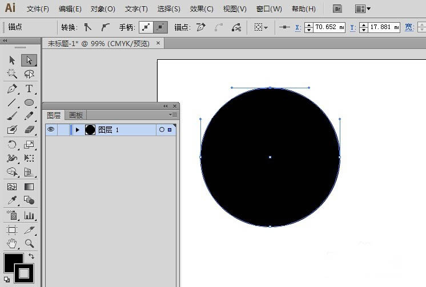This screenshot has height=287, width=426.
Task: Switch to the 画板 tab
Action: click(76, 115)
